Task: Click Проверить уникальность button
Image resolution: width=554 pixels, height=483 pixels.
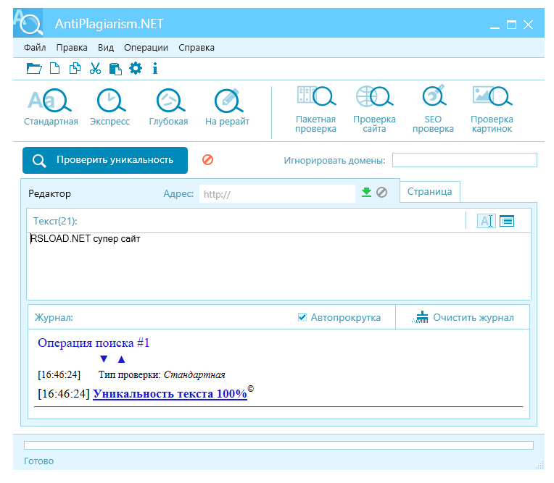Action: [105, 160]
